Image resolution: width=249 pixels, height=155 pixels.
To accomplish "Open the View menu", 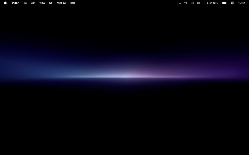I will click(x=42, y=3).
